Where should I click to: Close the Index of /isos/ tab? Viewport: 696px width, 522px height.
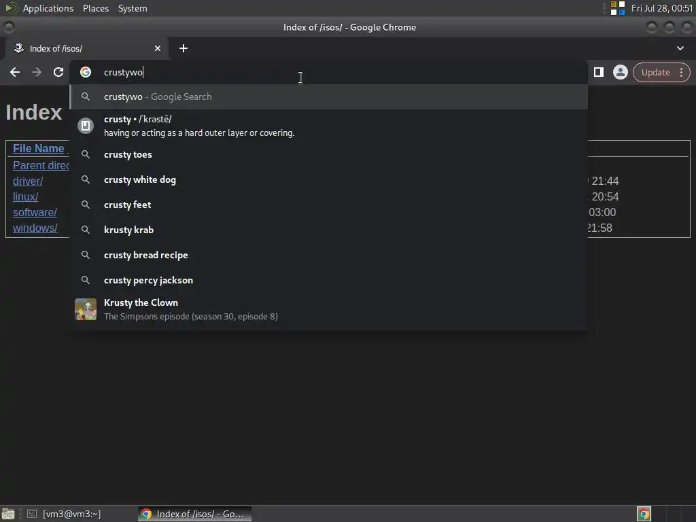pyautogui.click(x=158, y=48)
